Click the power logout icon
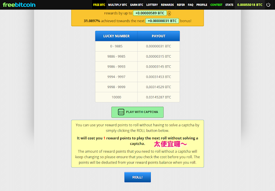275x191 pixels. point(268,5)
